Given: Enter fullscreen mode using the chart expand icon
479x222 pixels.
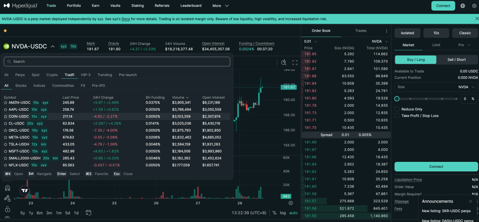Looking at the screenshot, I should click(x=295, y=63).
